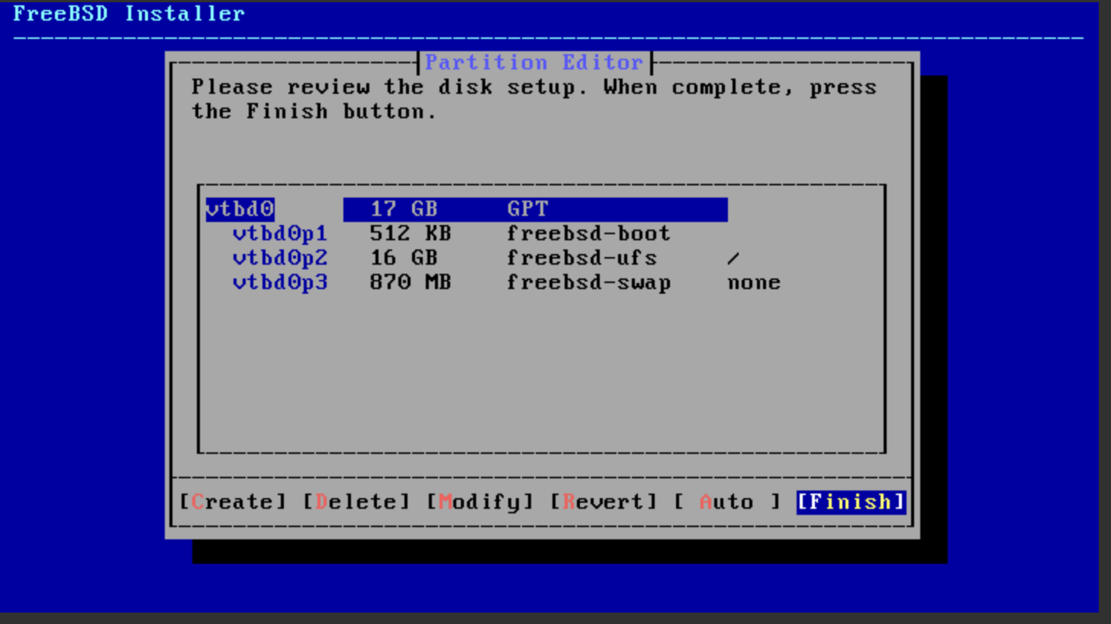The image size is (1111, 624).
Task: Select the vtbd0p2 partition entry
Action: [x=280, y=258]
